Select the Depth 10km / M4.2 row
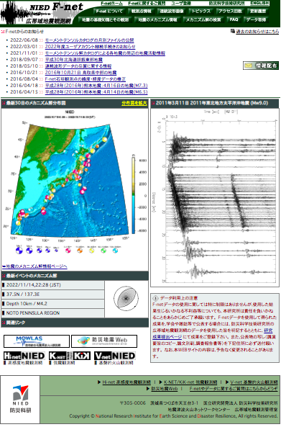281x427 pixels. point(52,304)
